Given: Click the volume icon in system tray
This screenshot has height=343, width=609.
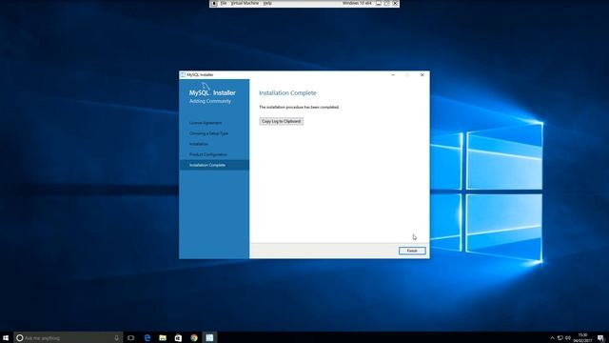Looking at the screenshot, I should pos(568,338).
